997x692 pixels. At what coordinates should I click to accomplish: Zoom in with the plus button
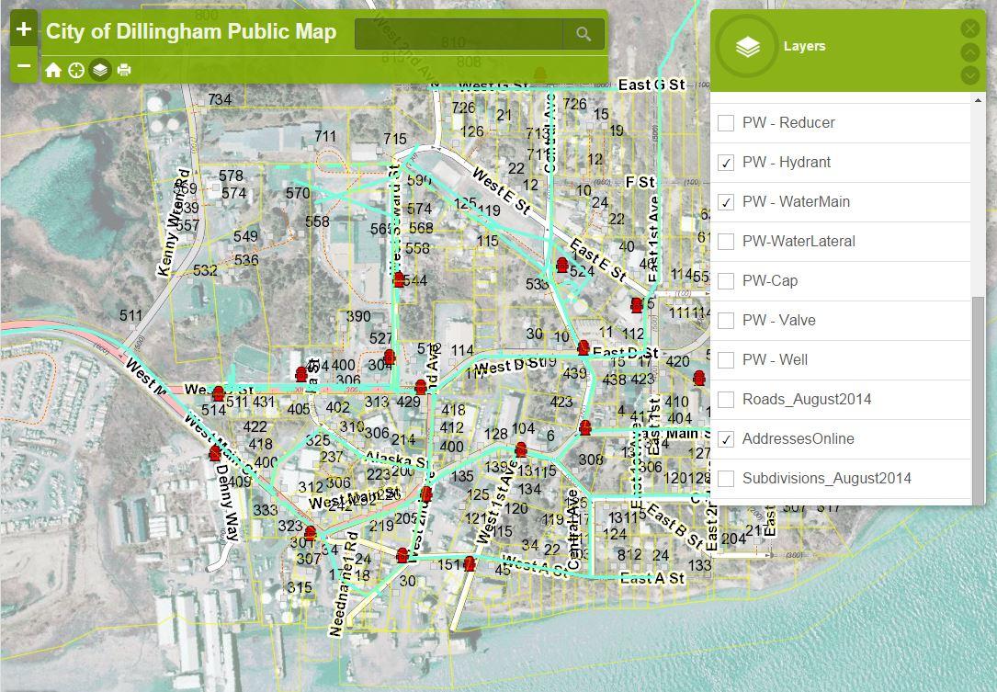24,29
